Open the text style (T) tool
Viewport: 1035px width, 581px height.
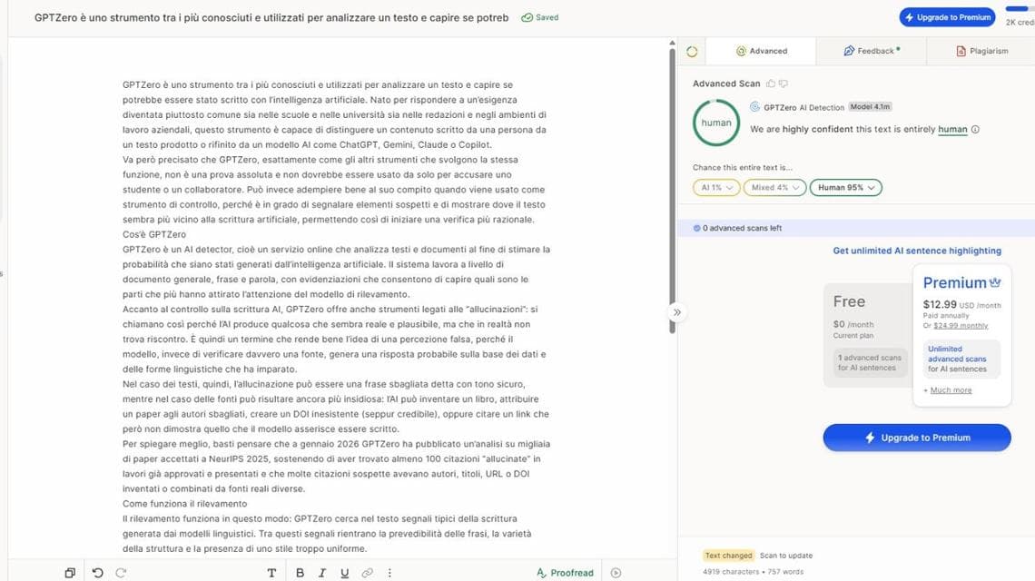pos(271,573)
